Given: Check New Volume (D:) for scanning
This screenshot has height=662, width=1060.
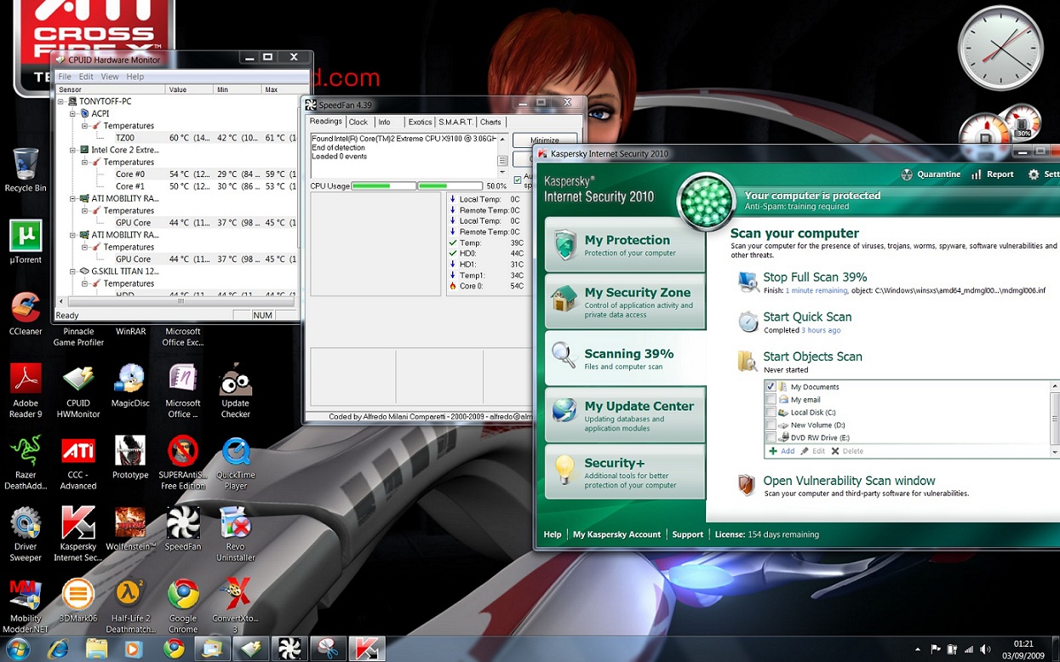Looking at the screenshot, I should [x=771, y=425].
